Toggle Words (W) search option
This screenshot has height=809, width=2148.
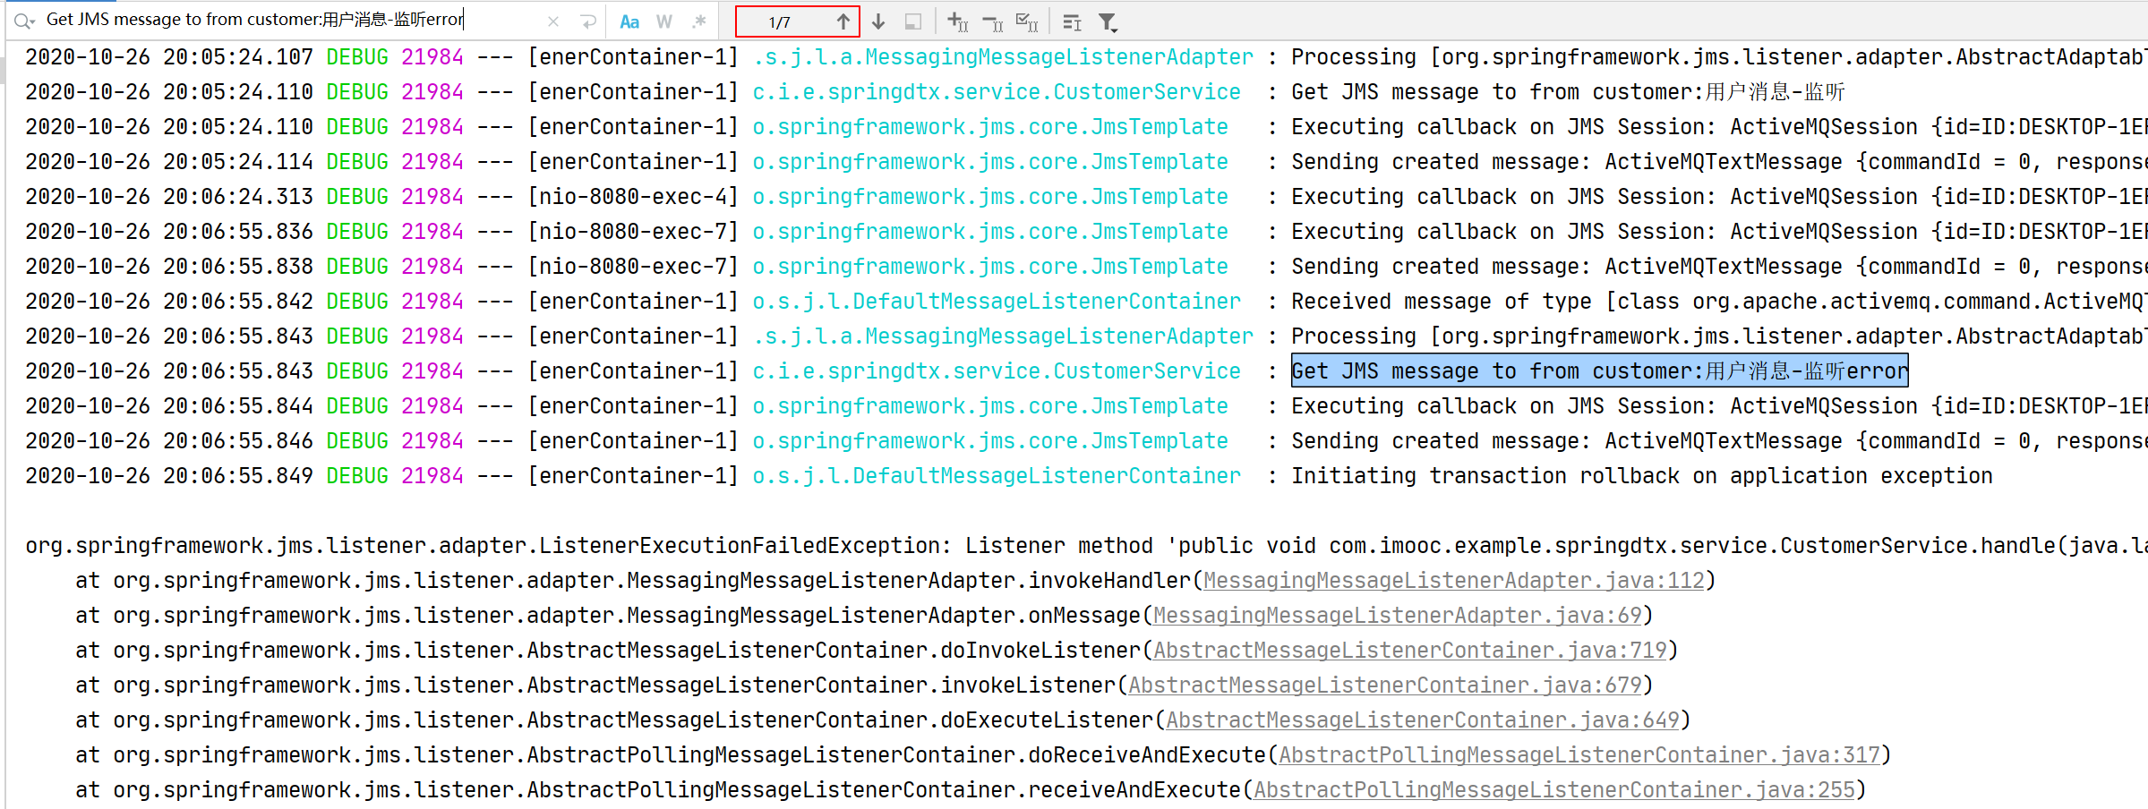[x=663, y=21]
